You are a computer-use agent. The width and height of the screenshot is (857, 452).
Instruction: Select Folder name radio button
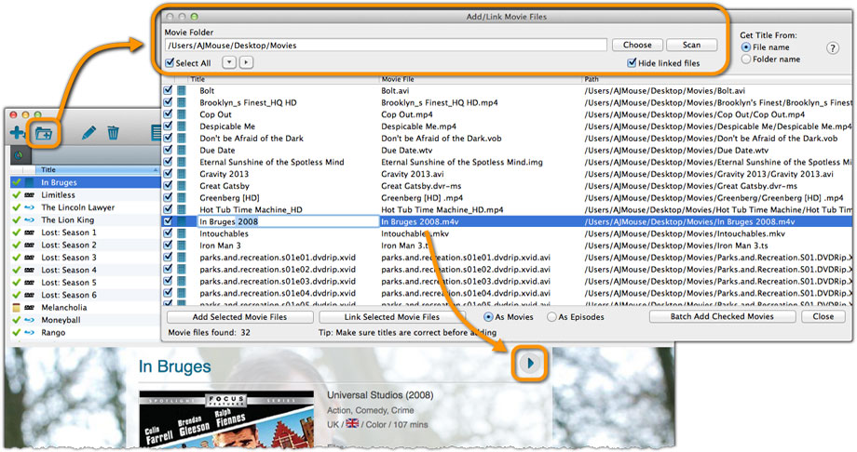(746, 59)
